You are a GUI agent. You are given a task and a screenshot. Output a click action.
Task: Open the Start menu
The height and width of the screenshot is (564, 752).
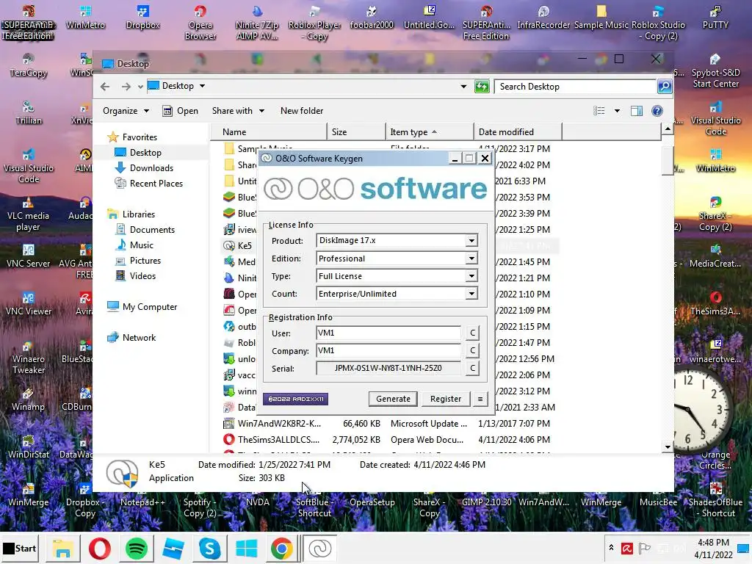click(x=20, y=548)
